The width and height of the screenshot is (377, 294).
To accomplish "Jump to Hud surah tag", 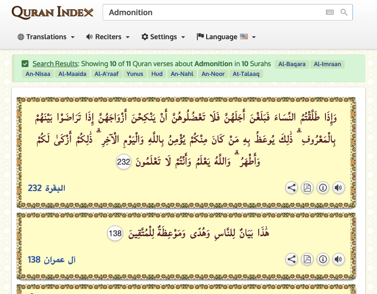I will coord(157,74).
